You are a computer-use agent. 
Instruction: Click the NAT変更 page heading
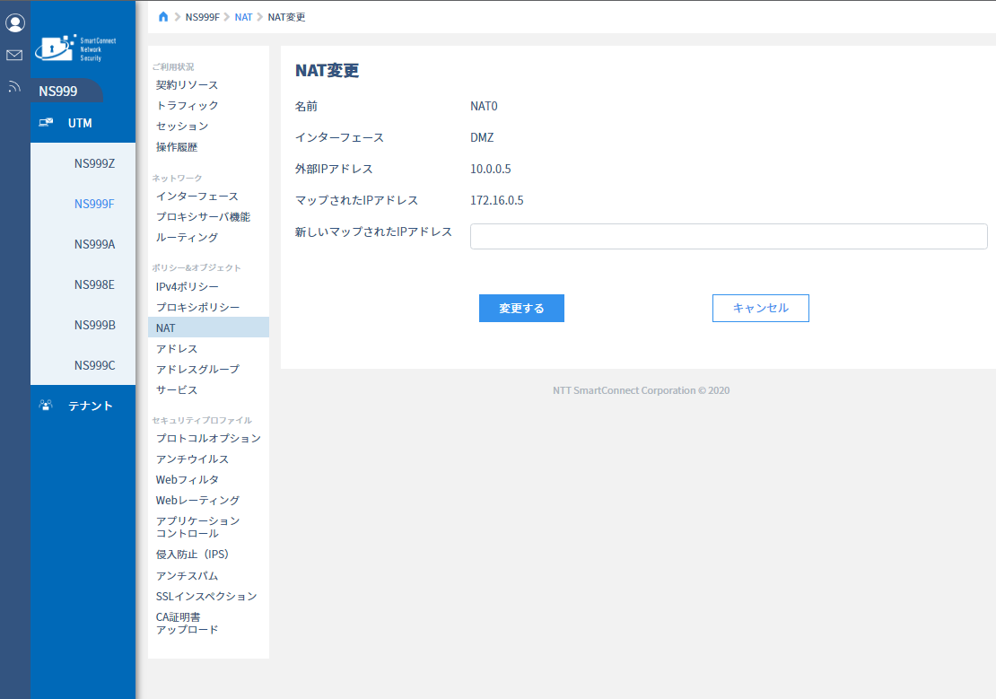click(328, 71)
